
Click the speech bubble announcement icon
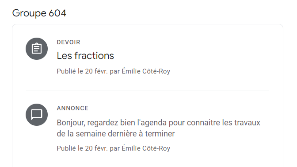point(37,115)
